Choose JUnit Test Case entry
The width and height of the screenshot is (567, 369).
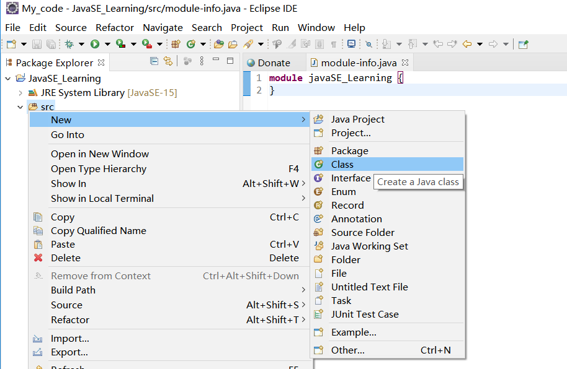387,314
